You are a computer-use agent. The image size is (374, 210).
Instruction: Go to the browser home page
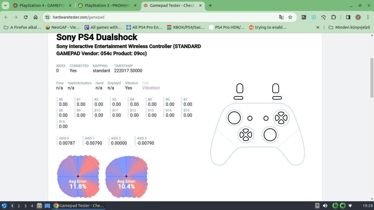tap(36, 17)
